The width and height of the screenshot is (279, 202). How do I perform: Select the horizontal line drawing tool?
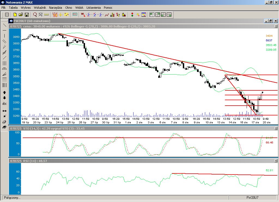(4, 30)
